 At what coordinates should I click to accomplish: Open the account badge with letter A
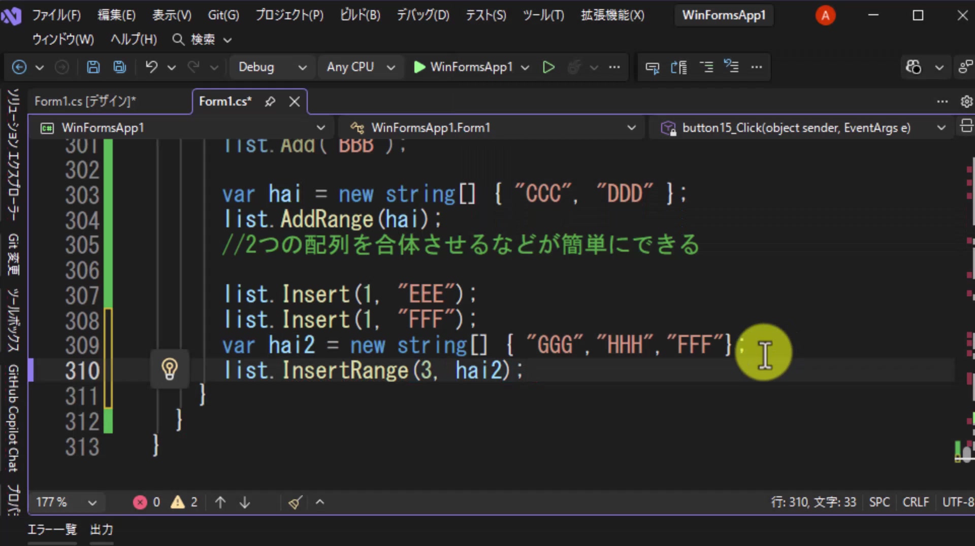tap(825, 16)
